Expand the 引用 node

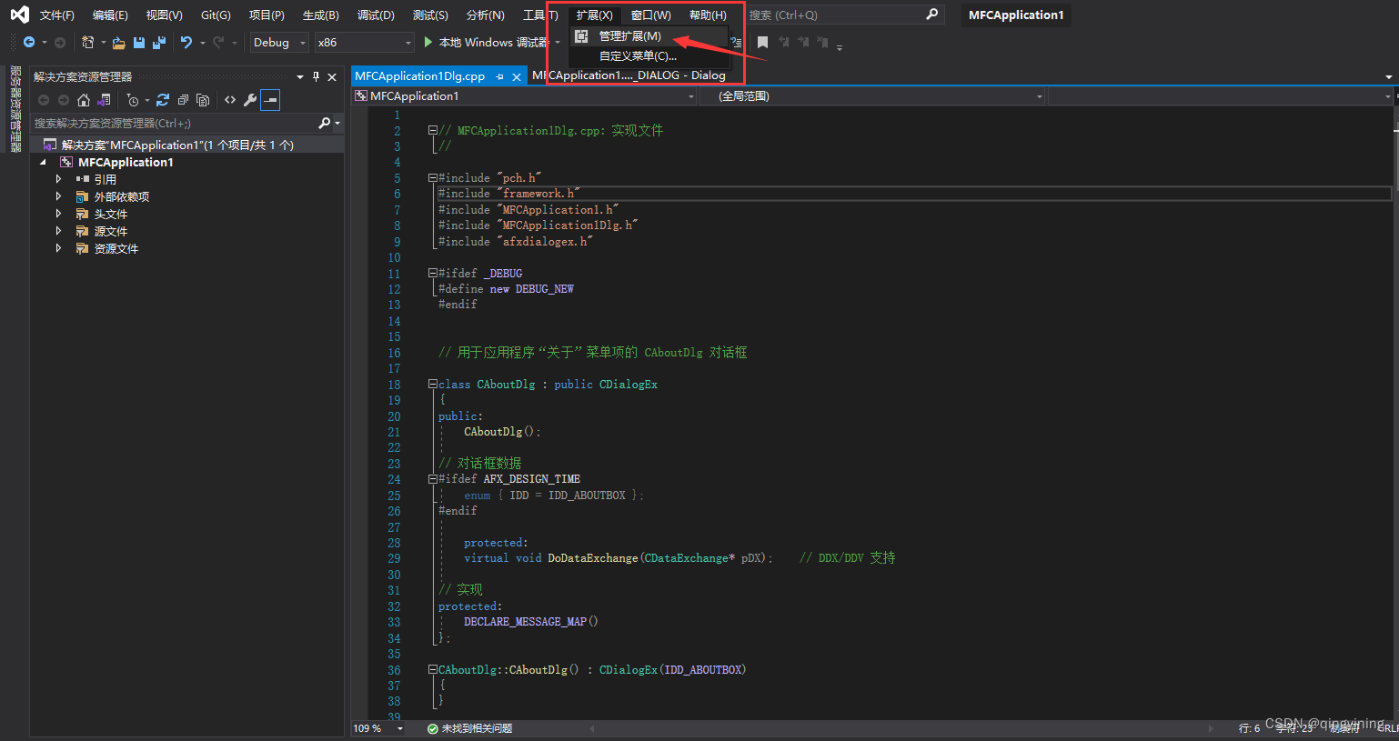[x=58, y=179]
